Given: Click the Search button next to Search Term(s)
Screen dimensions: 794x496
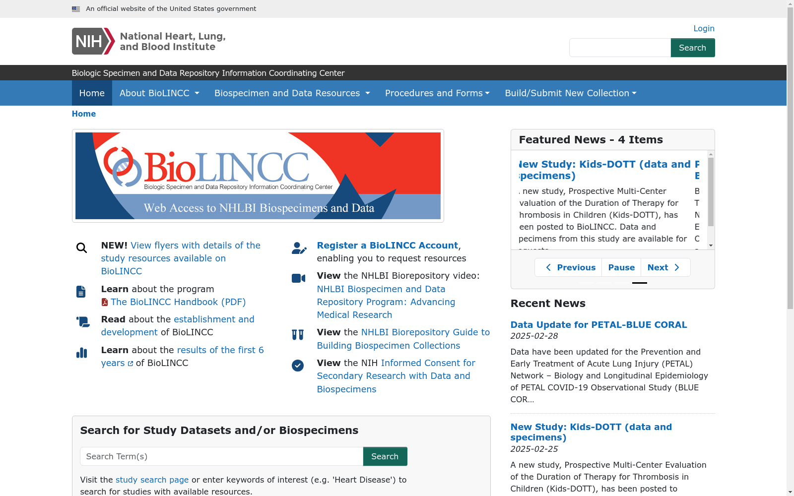Looking at the screenshot, I should coord(385,456).
